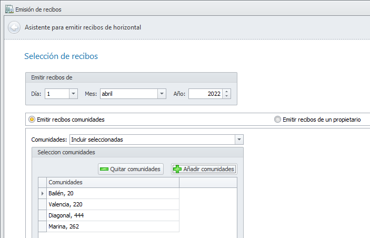Click the row selector beside Diagonal, 444
The height and width of the screenshot is (238, 370).
[43, 215]
